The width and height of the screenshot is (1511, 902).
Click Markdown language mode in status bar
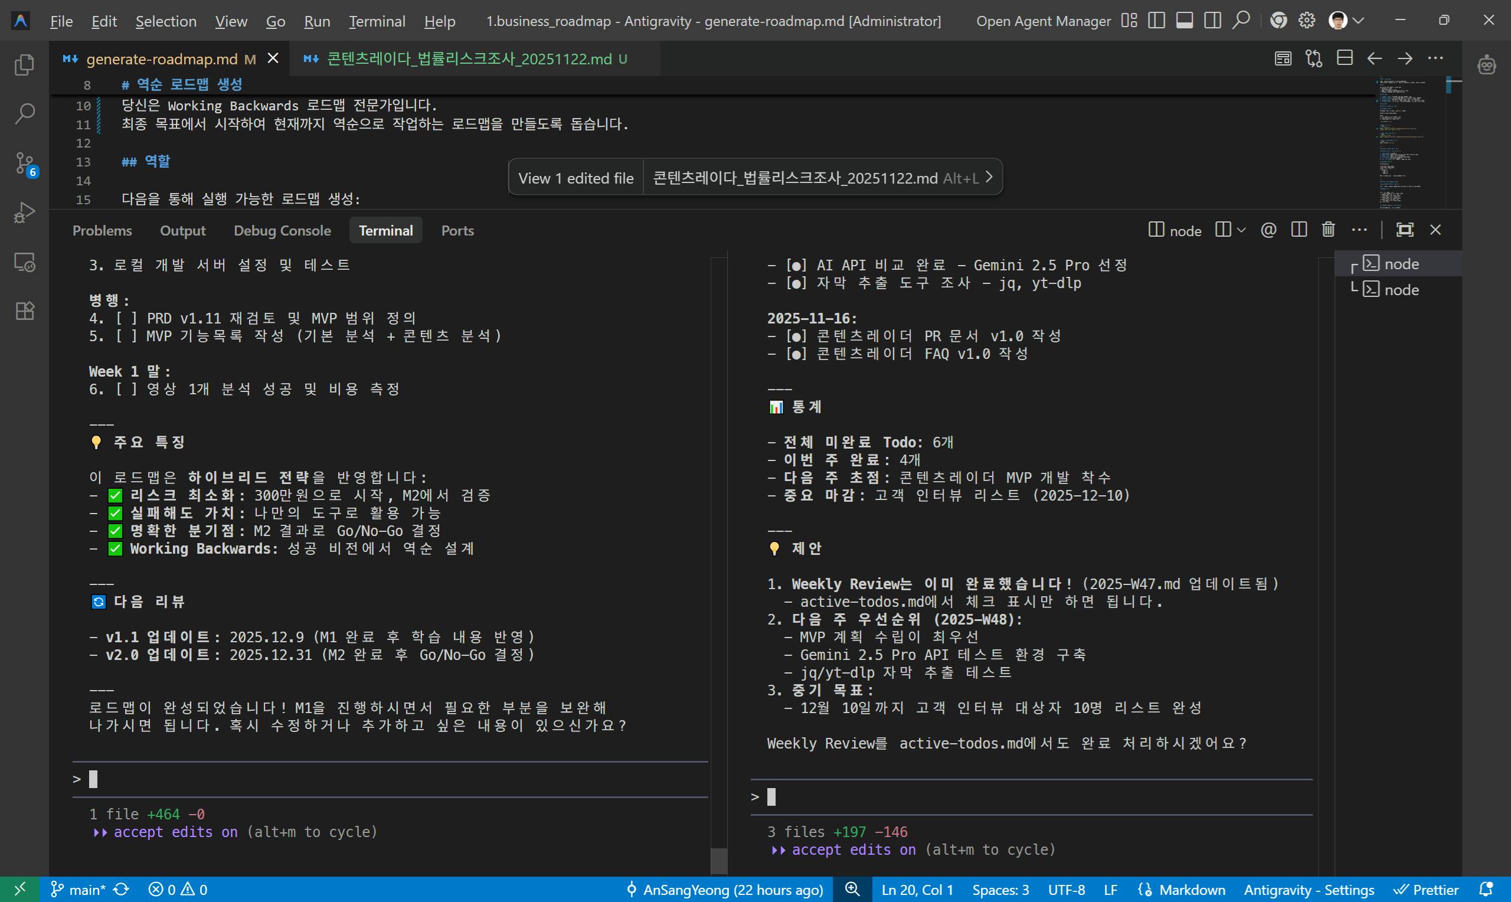tap(1192, 890)
